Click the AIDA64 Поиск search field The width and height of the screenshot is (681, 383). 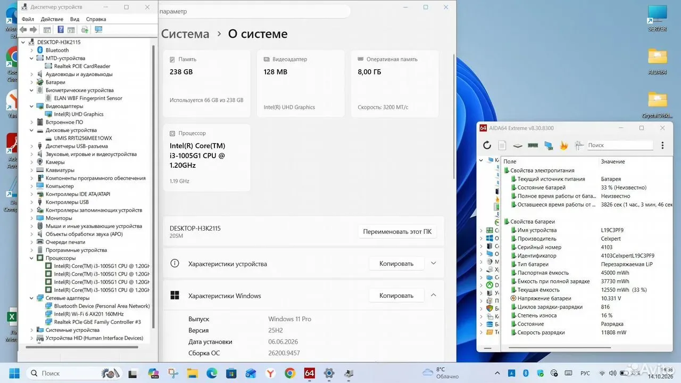point(620,145)
